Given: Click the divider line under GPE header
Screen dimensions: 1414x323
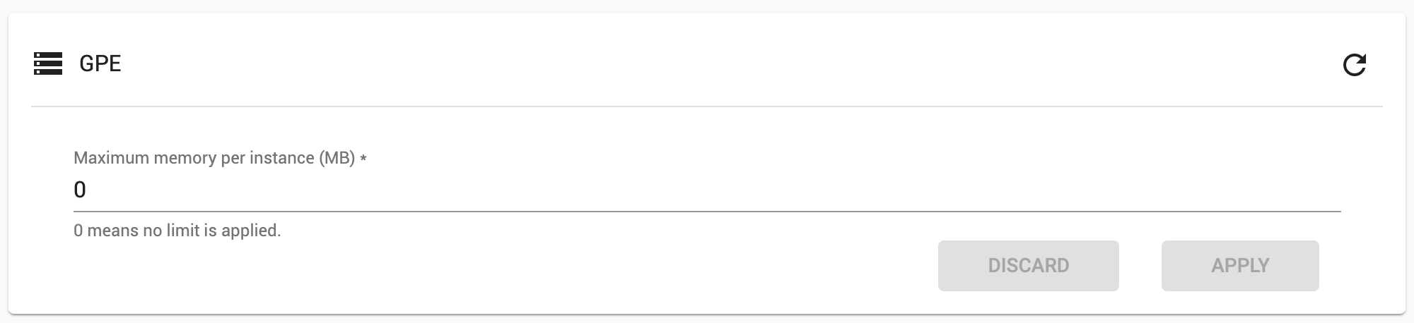Looking at the screenshot, I should (x=707, y=106).
